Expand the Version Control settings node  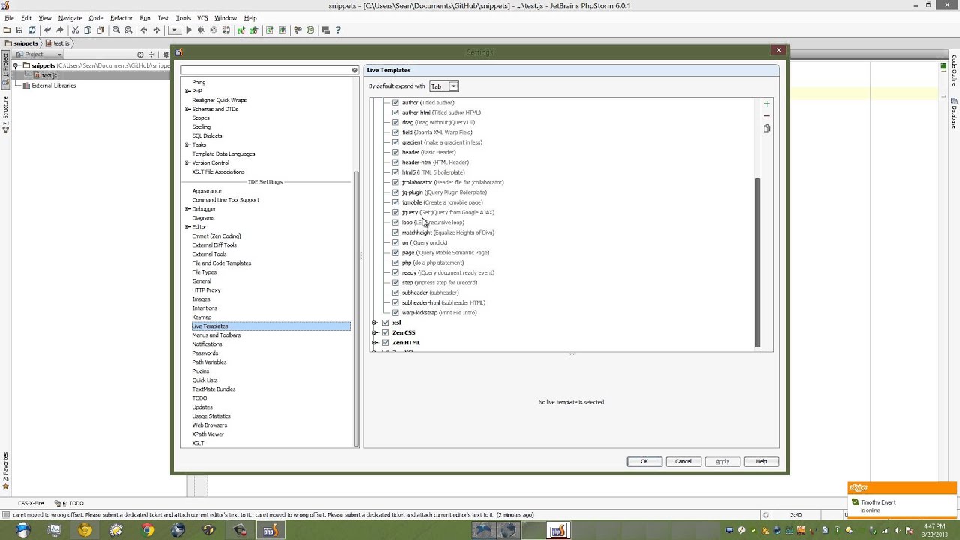pyautogui.click(x=187, y=163)
